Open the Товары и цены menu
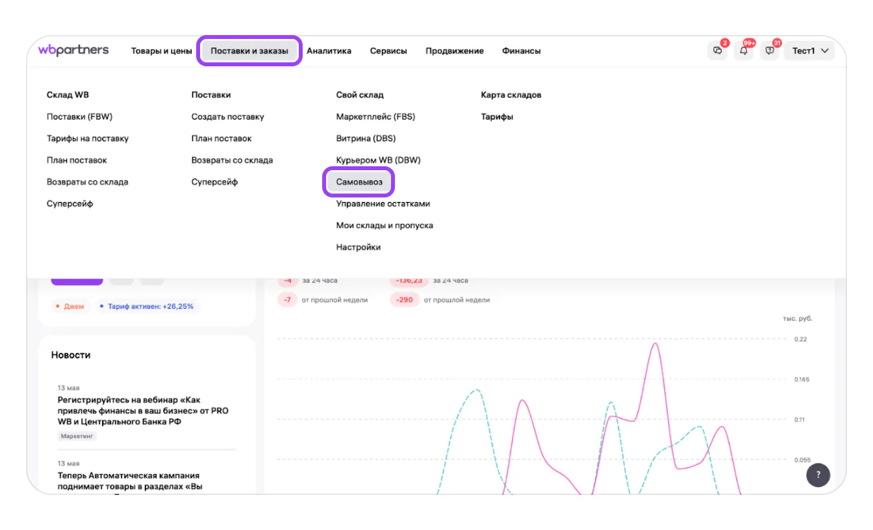Viewport: 873px width, 530px height. [x=161, y=51]
